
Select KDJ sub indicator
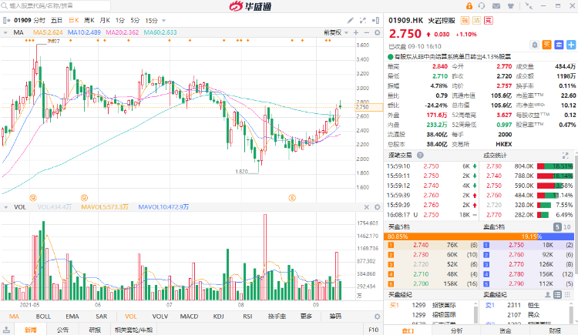pyautogui.click(x=219, y=317)
